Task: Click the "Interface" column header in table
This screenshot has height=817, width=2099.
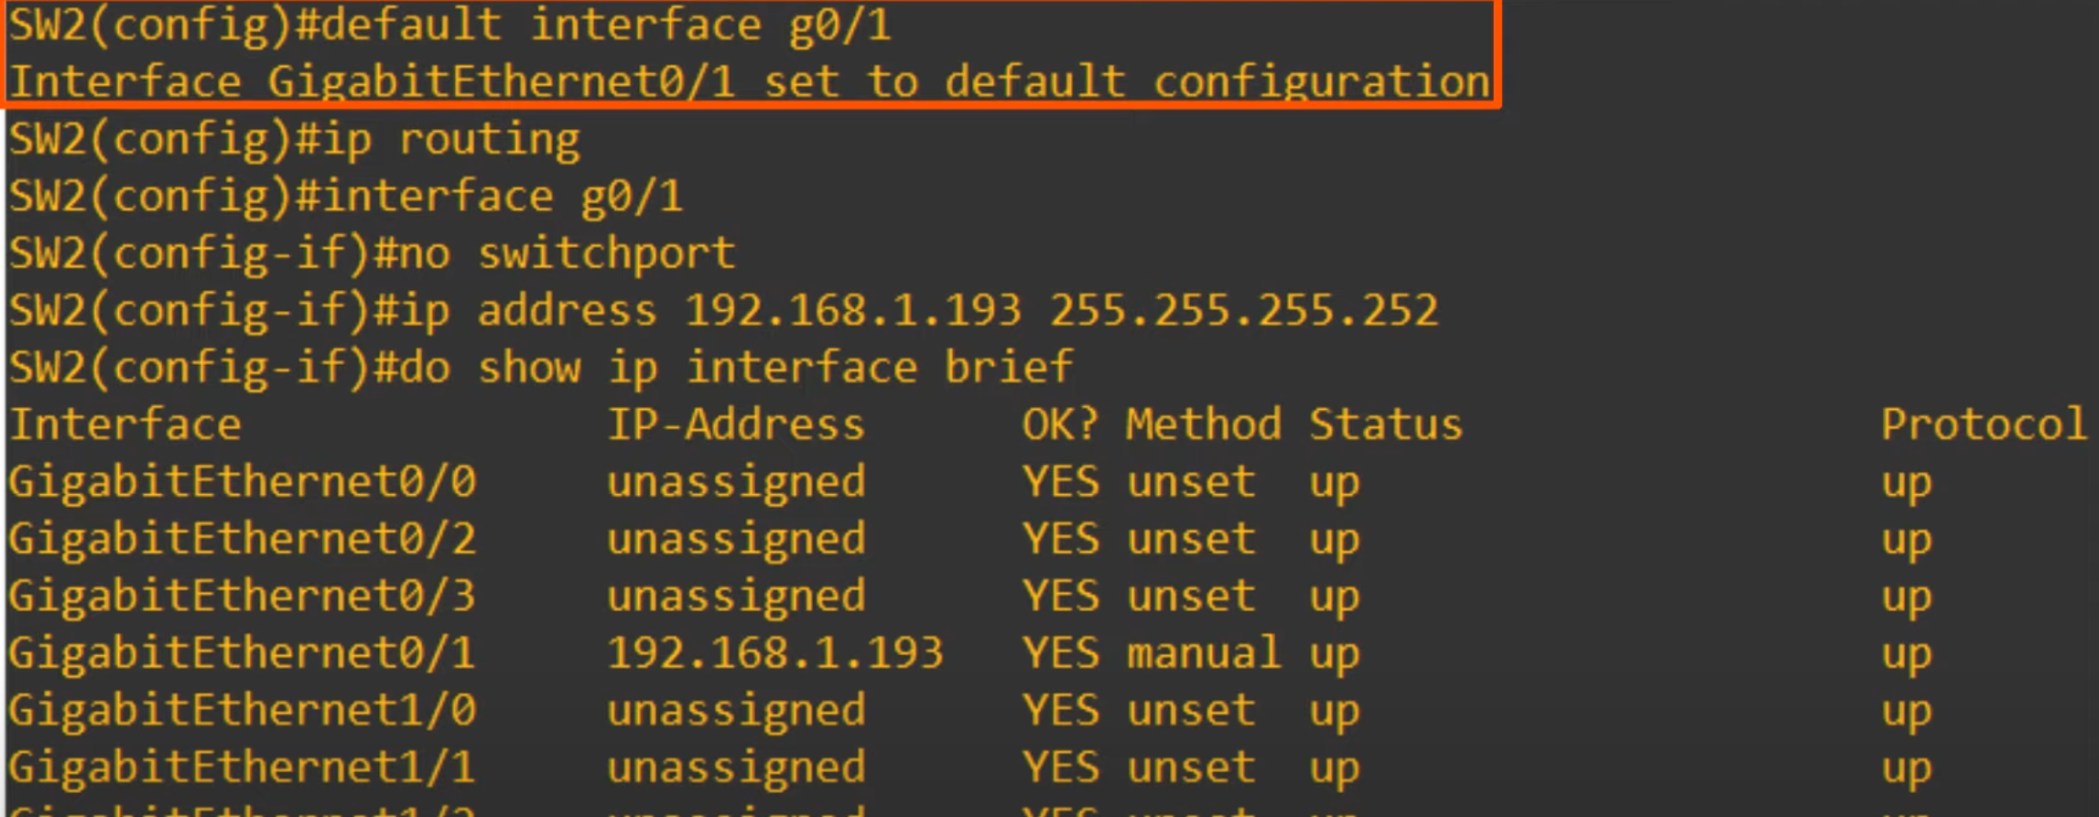Action: [x=125, y=425]
